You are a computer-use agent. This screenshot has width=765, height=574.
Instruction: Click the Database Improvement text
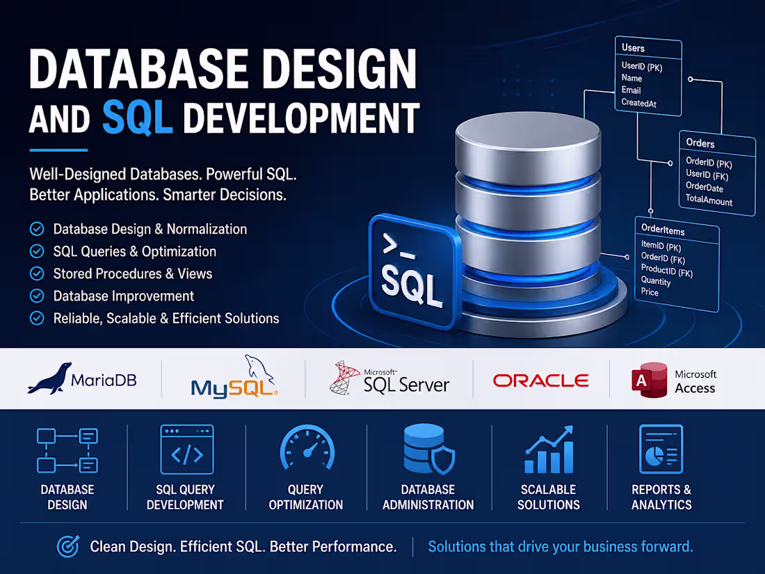123,296
